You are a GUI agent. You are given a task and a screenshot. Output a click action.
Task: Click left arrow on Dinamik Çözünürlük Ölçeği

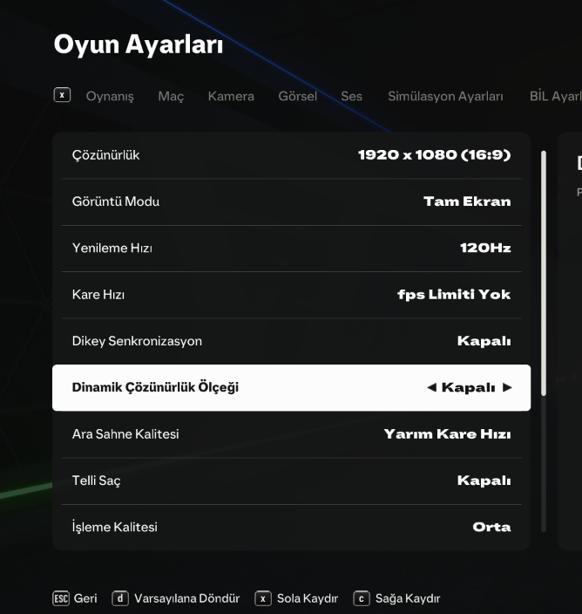point(431,387)
